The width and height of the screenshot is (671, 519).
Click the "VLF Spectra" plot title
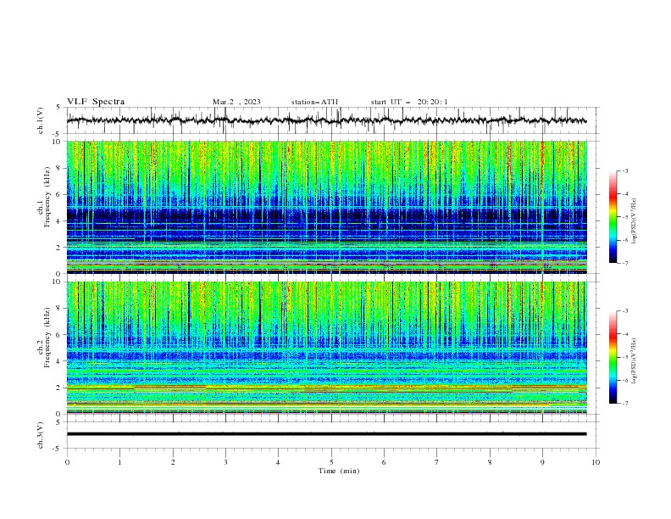click(x=96, y=102)
